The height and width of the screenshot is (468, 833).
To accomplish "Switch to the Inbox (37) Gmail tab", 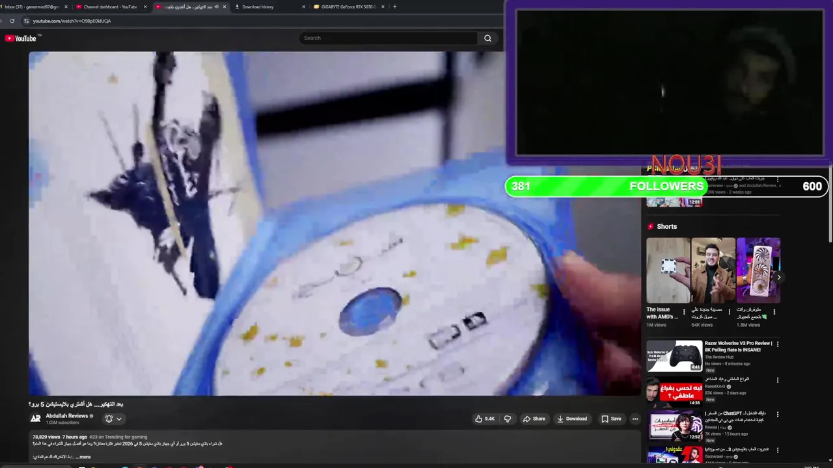I will tap(31, 6).
